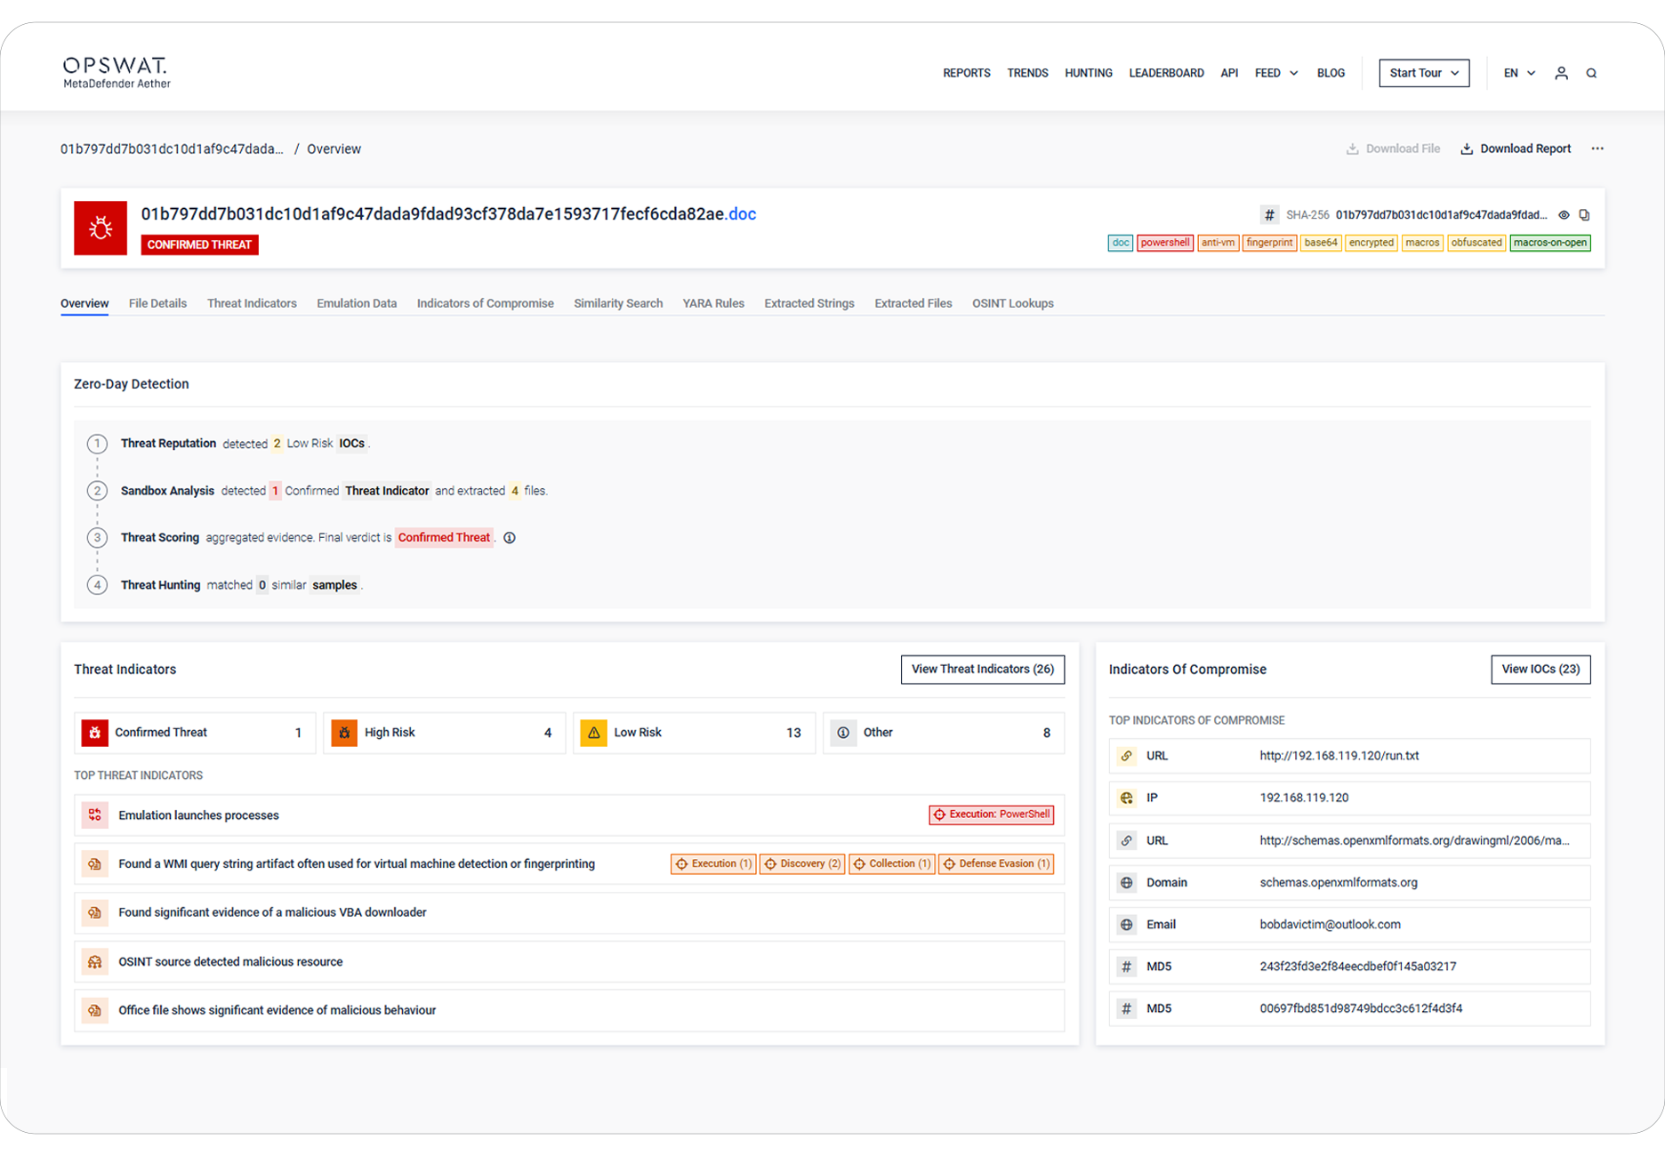Click icon beside OSINT source detected malicious resource
The width and height of the screenshot is (1665, 1156).
(x=95, y=961)
